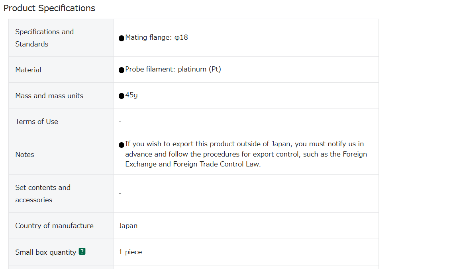Select the Material row label
This screenshot has width=459, height=269.
coord(28,70)
